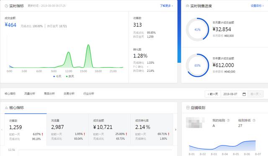This screenshot has width=268, height=156.
Task: Click the 2019-08-07 date field
Action: [230, 94]
